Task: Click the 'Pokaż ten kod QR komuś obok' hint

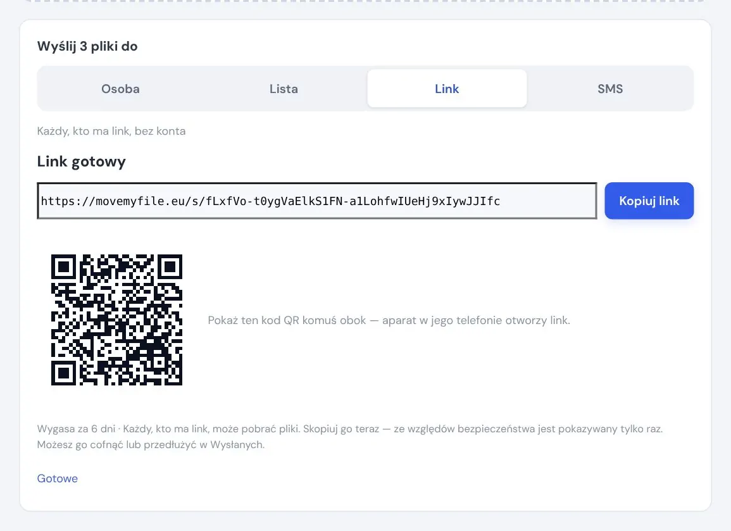Action: click(389, 320)
